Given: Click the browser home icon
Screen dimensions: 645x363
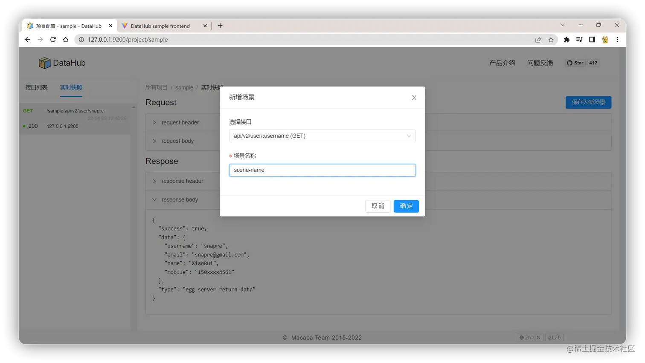Looking at the screenshot, I should 65,39.
